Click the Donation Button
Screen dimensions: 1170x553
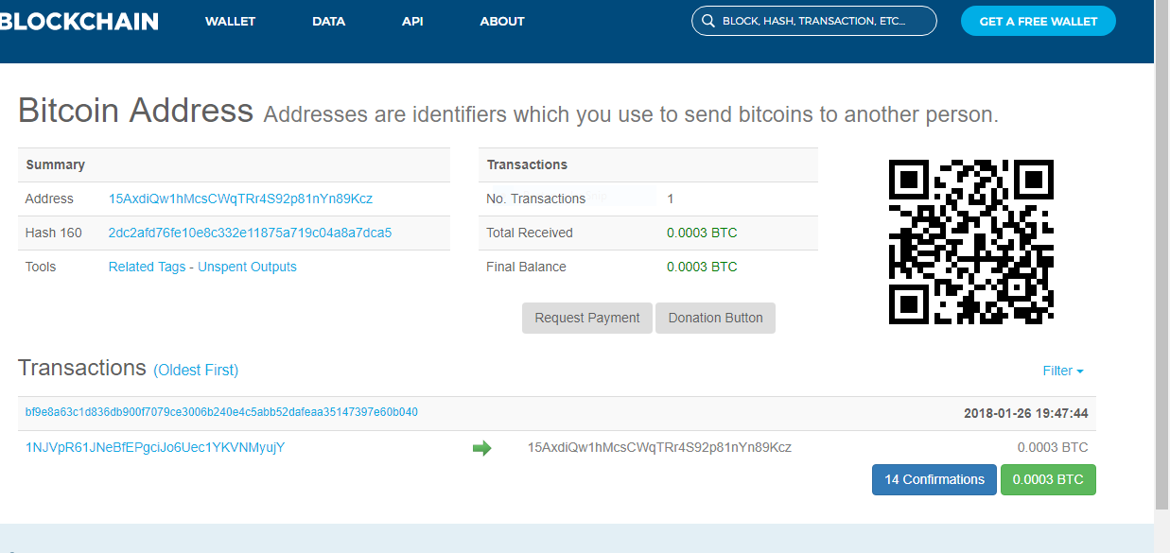pos(715,318)
